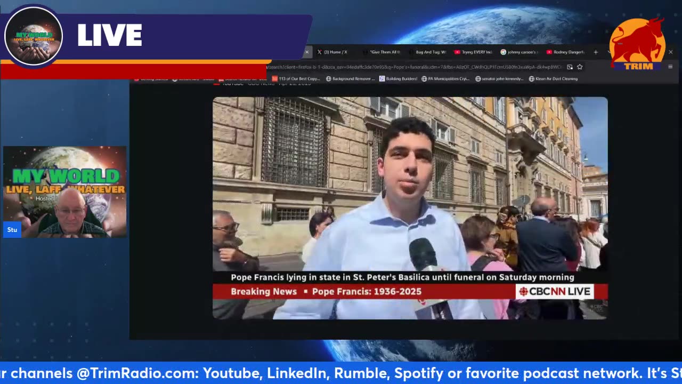The width and height of the screenshot is (682, 384).
Task: Click the LIVE banner text
Action: (x=110, y=36)
